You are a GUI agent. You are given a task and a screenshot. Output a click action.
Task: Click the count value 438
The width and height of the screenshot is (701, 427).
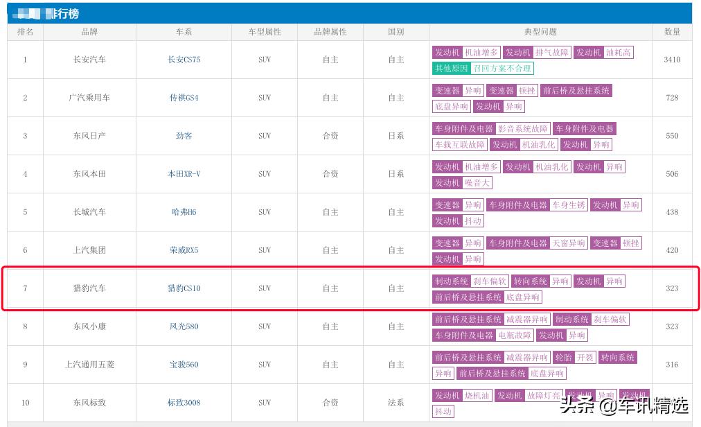click(x=672, y=211)
